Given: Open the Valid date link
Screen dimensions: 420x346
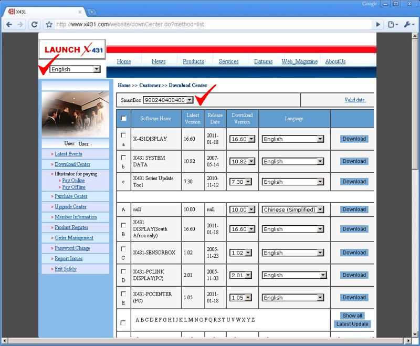Looking at the screenshot, I should tap(355, 100).
